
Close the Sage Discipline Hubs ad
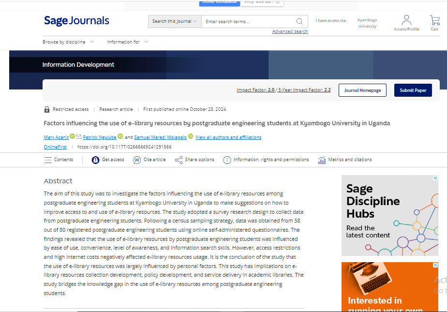435,178
